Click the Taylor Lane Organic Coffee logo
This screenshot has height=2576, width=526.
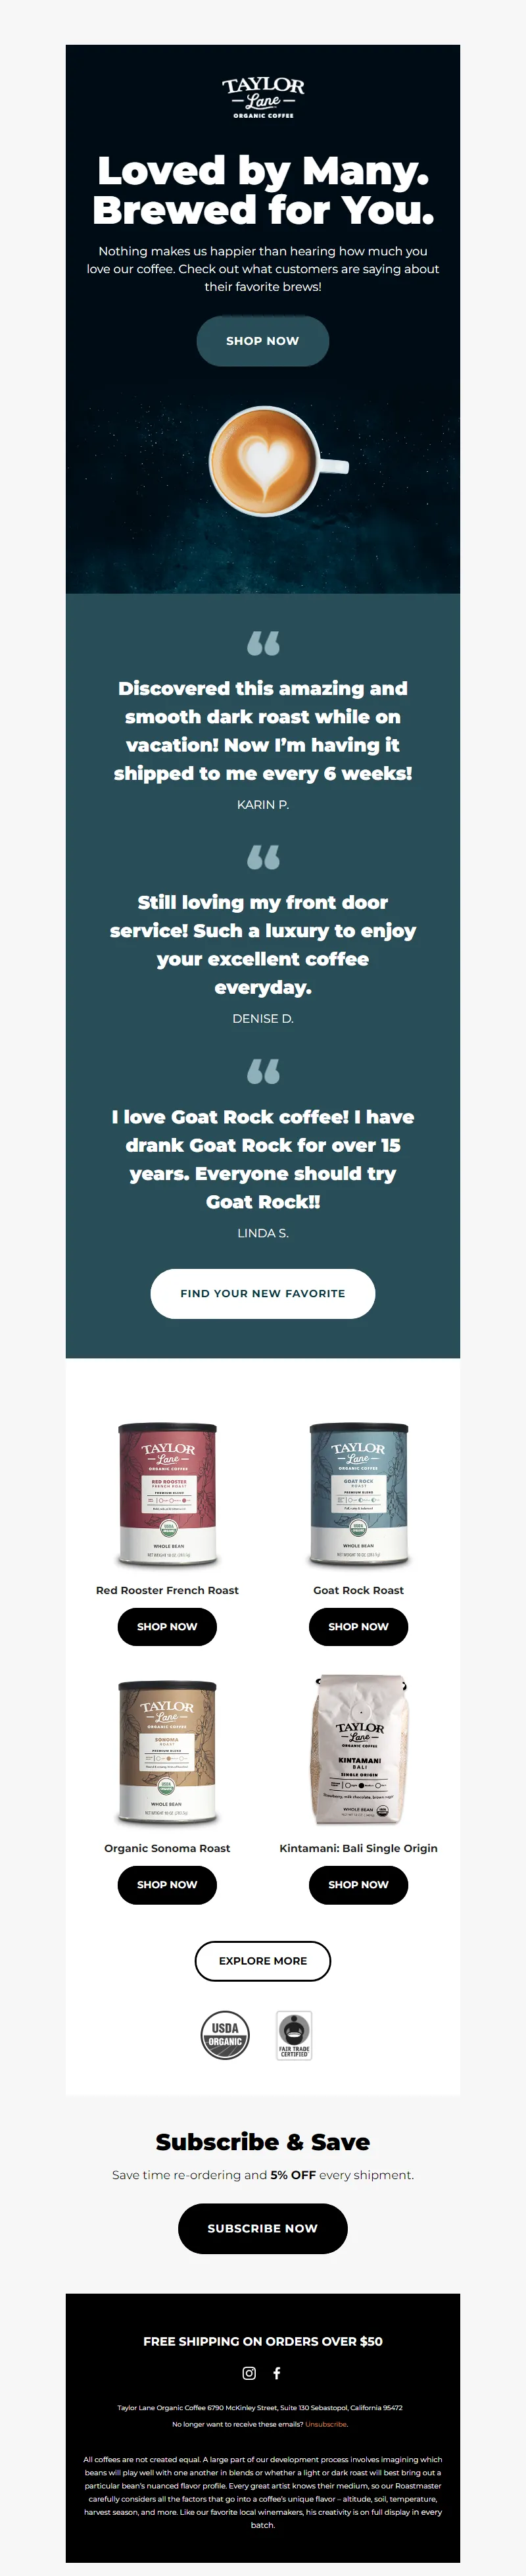point(262,97)
